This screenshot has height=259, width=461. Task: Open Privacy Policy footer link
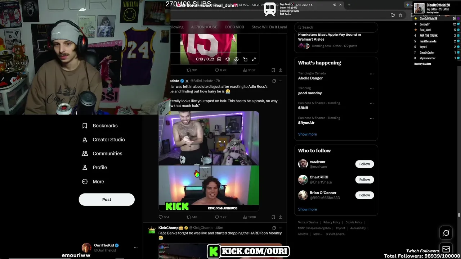point(332,223)
